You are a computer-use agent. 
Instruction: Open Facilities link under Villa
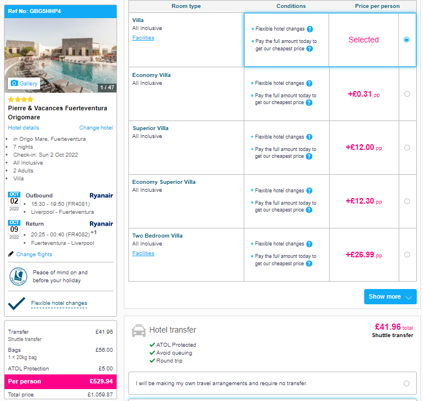(143, 38)
